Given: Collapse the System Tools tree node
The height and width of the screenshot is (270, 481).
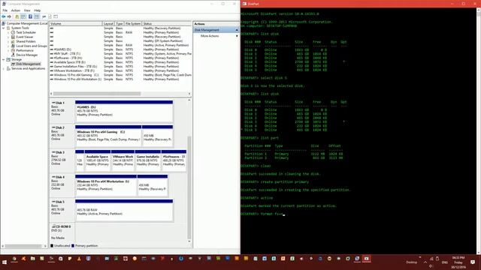Looking at the screenshot, I should 4,28.
